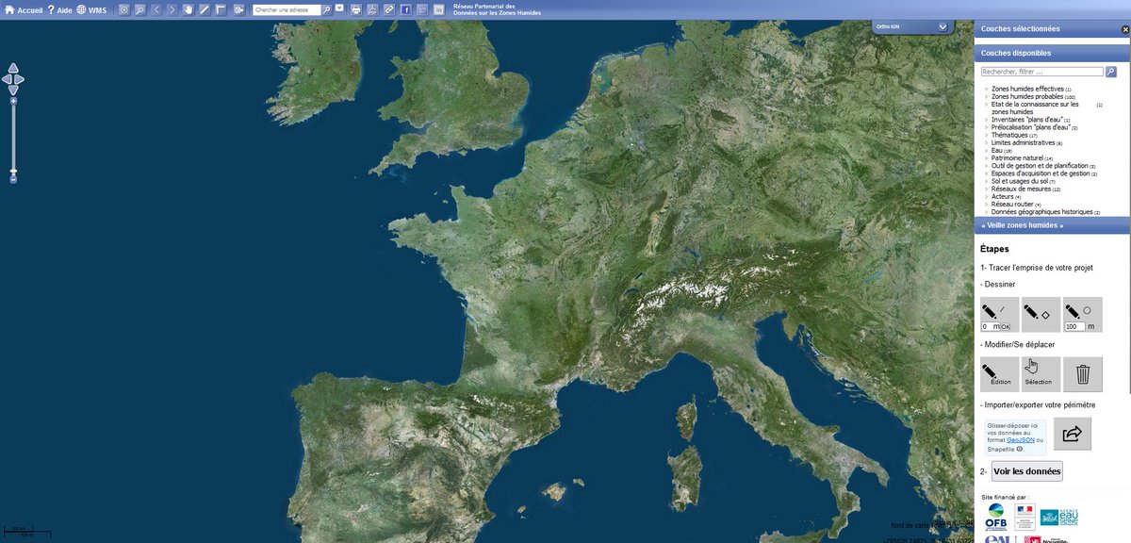
Task: Click the eighth toolbar icon before the address box
Action: tap(238, 9)
